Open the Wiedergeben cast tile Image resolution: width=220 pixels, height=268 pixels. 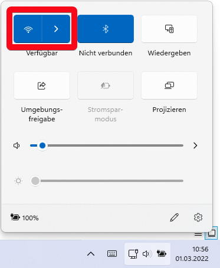tap(169, 29)
